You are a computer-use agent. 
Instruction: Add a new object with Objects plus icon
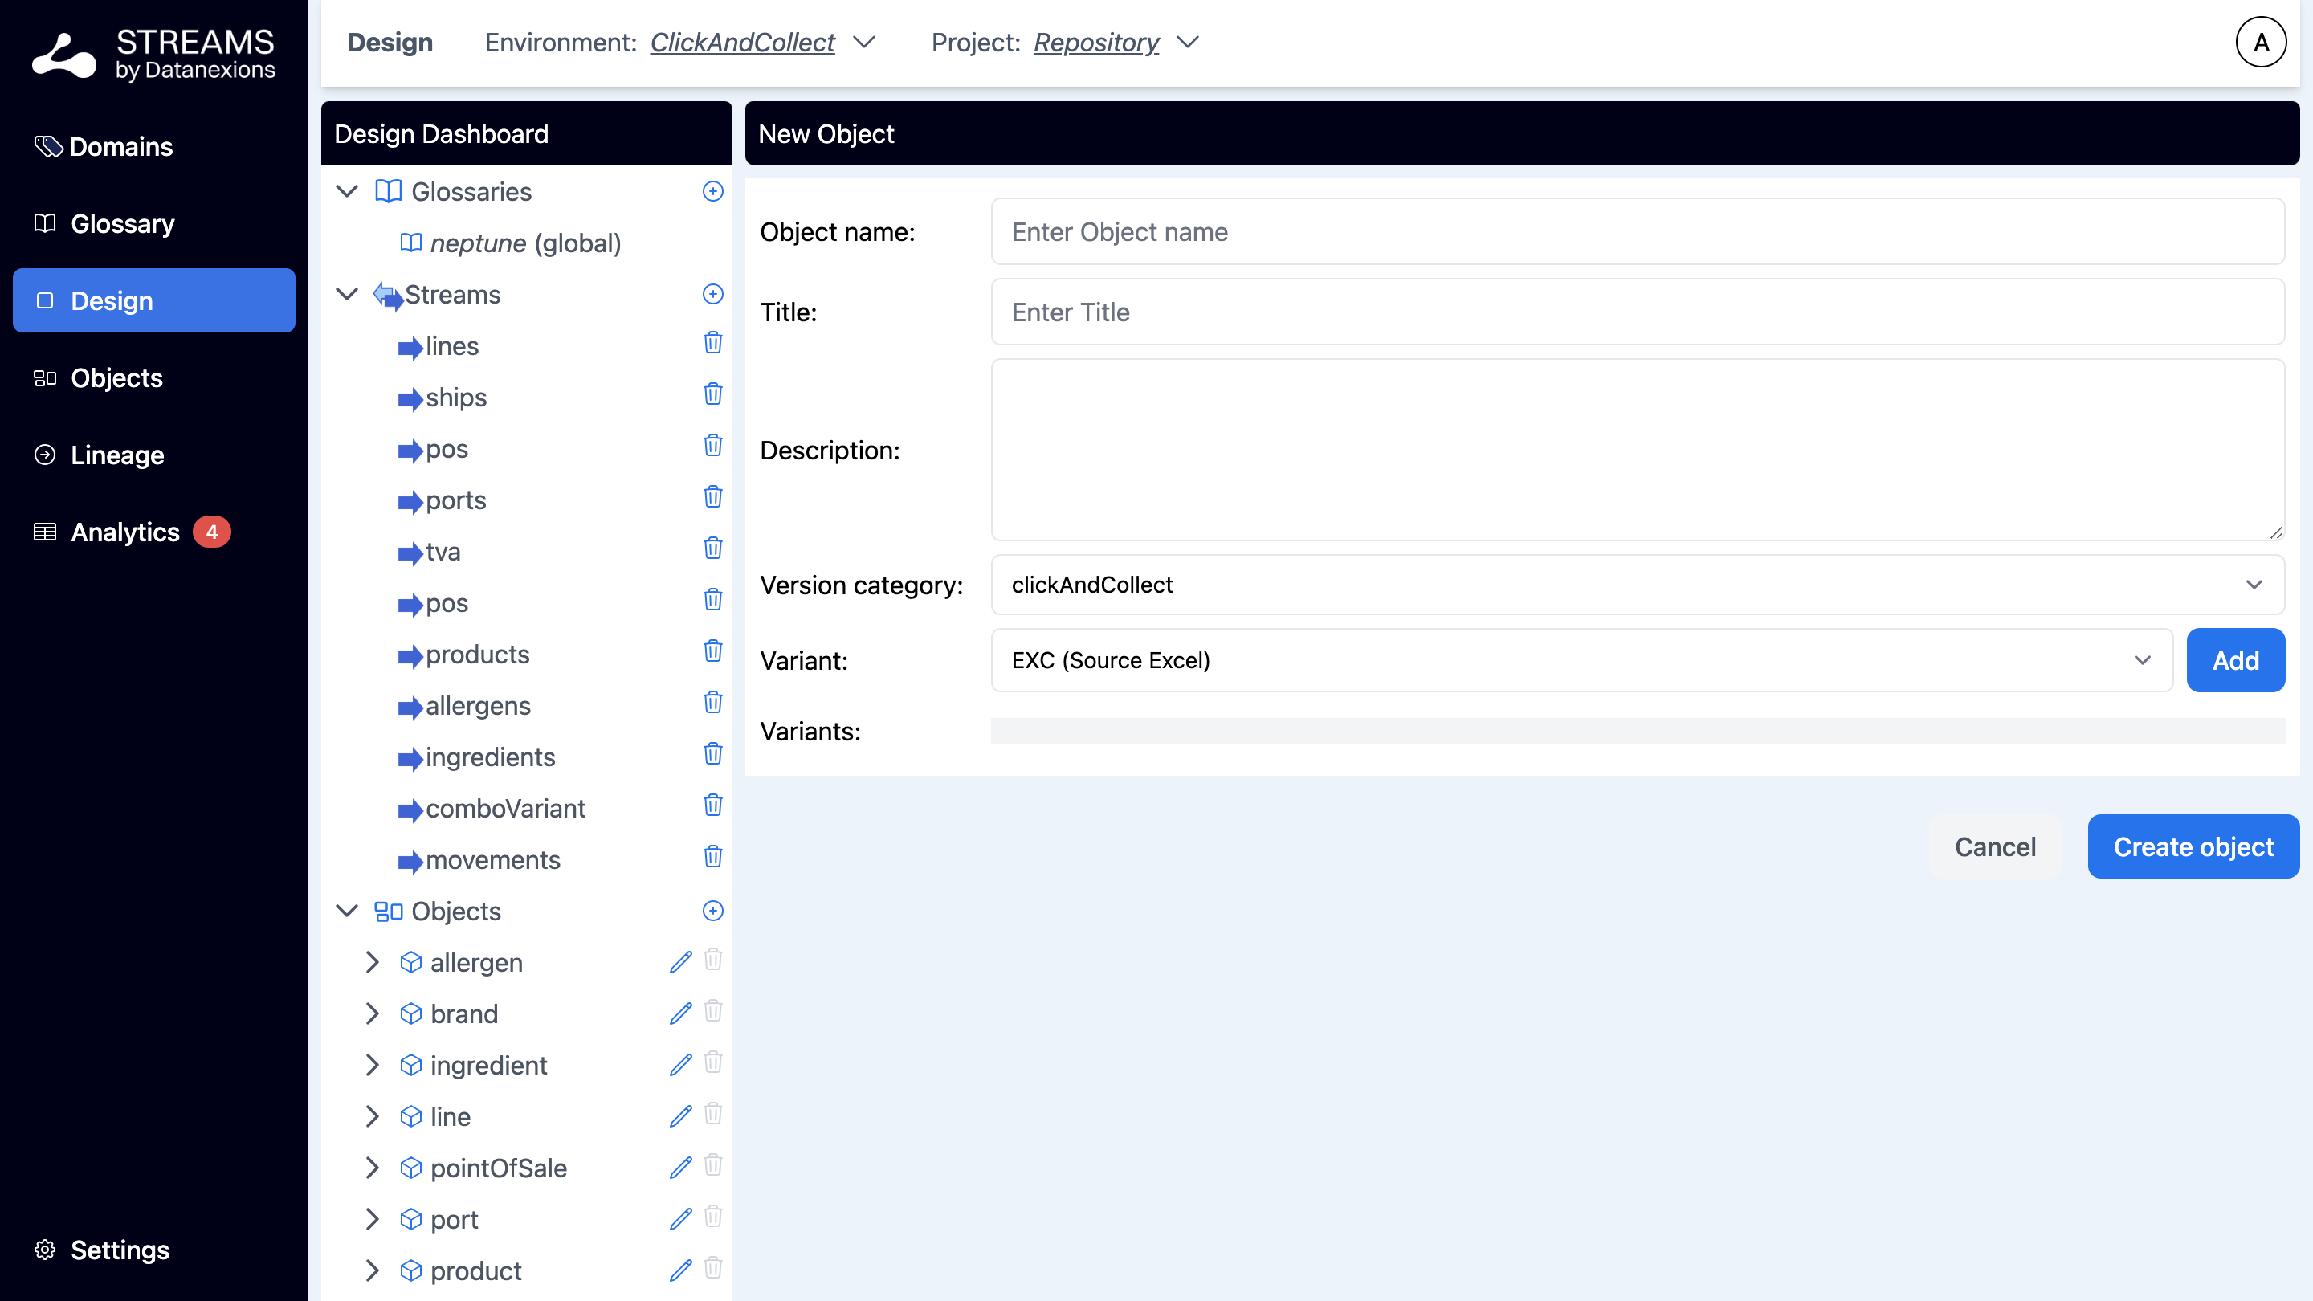coord(712,911)
